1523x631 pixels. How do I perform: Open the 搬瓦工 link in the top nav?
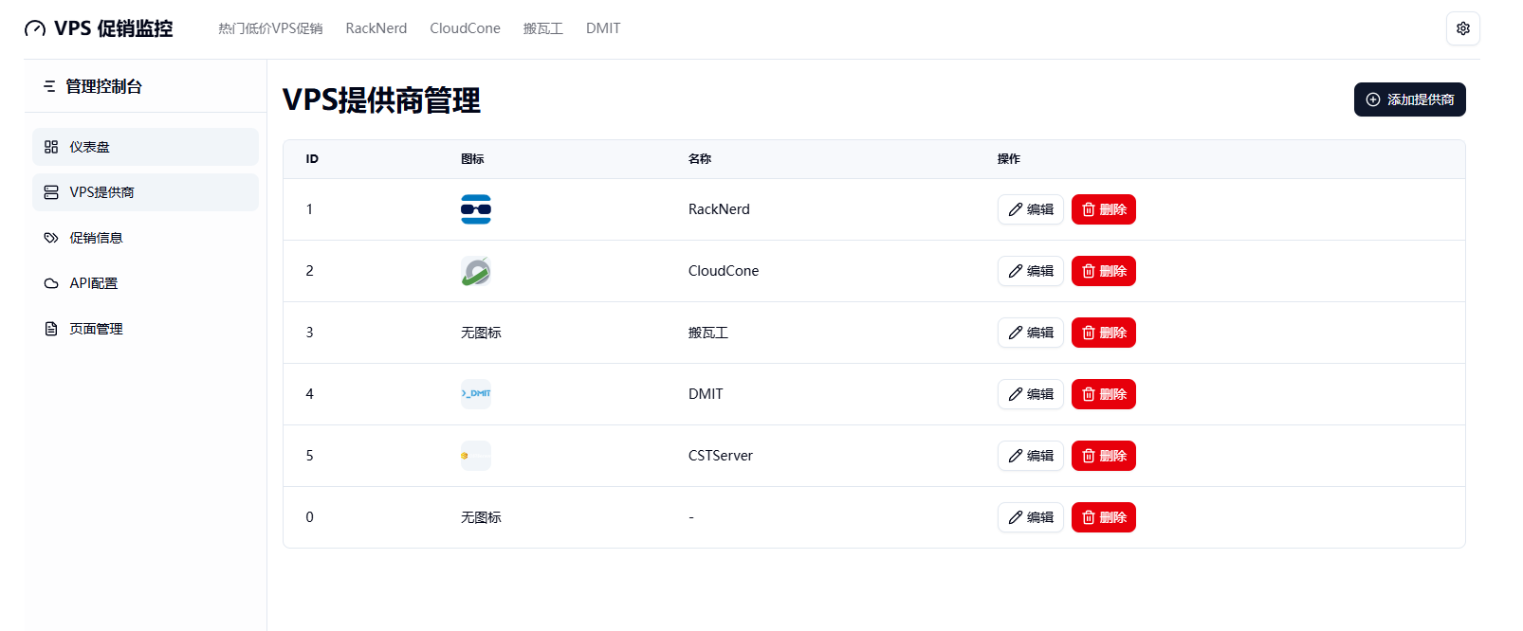[543, 28]
